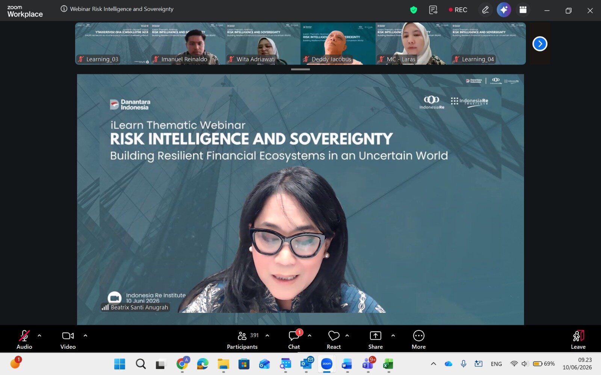
Task: Select Imanuel Reinaldo's video thumbnail
Action: click(x=188, y=43)
